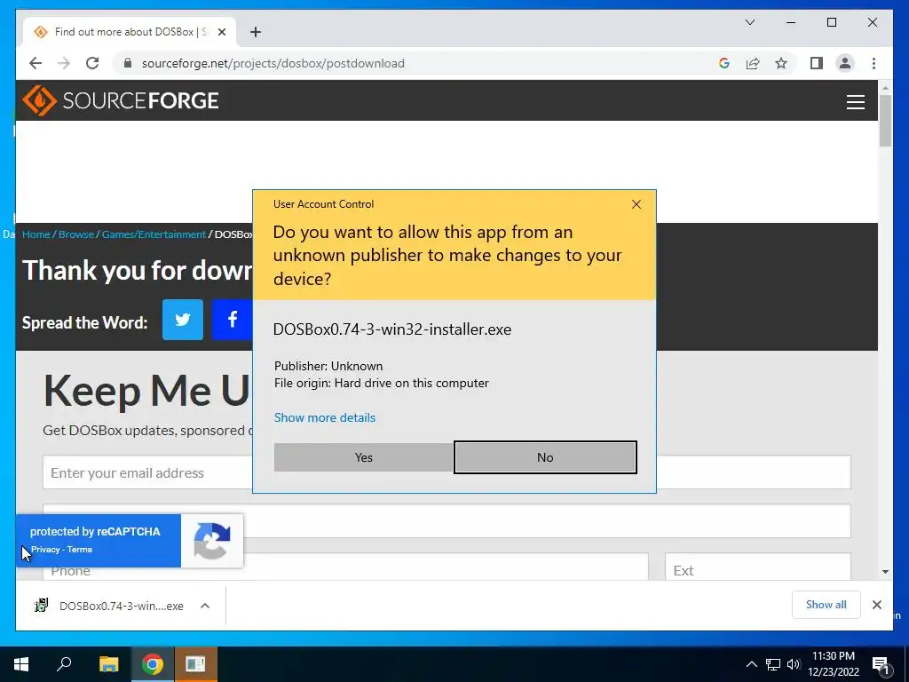
Task: Click Show all downloads button
Action: click(x=826, y=605)
